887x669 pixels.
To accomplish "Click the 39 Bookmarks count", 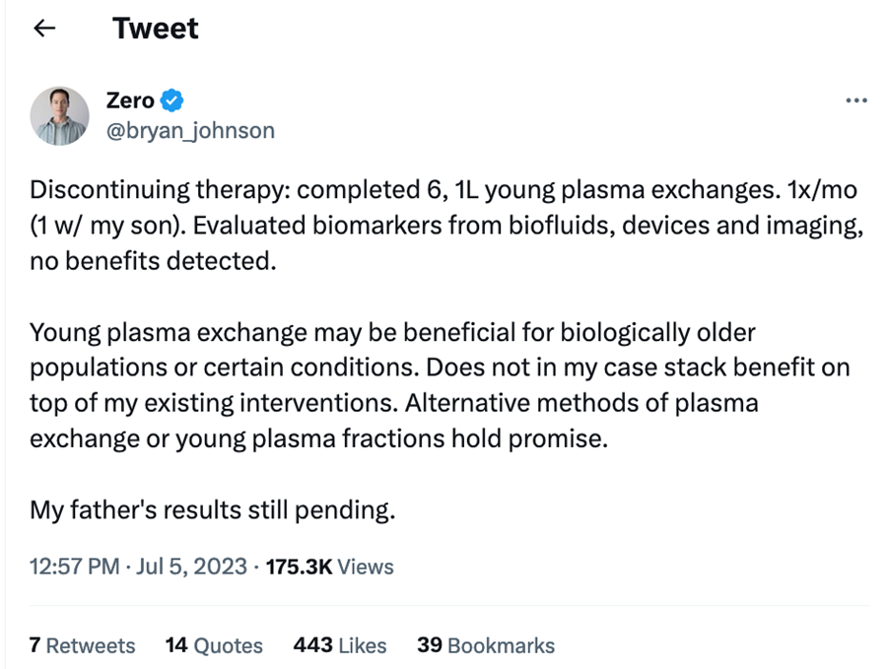I will coord(486,645).
